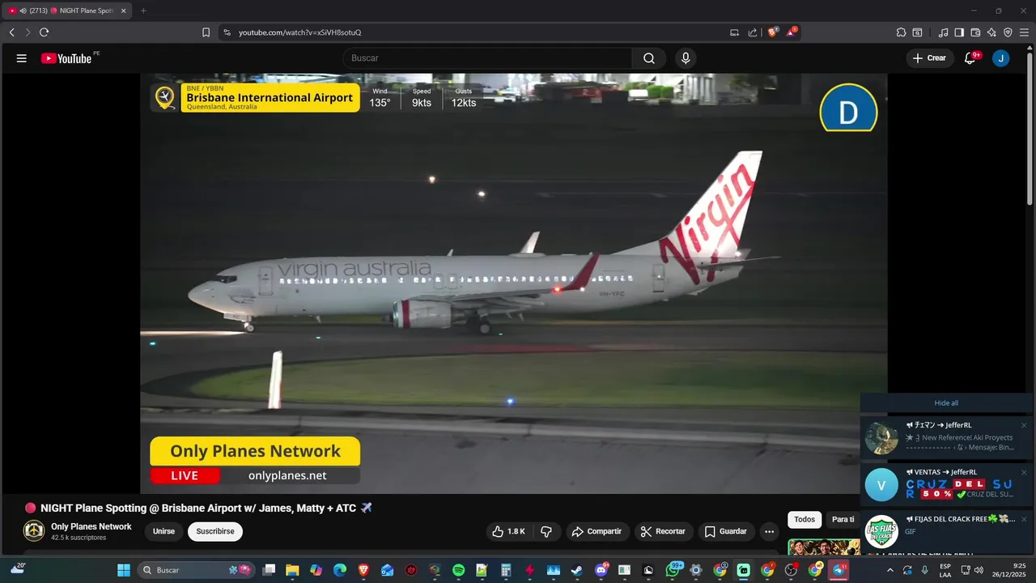The height and width of the screenshot is (583, 1036).
Task: Open Brave Wallet icon
Action: [x=975, y=32]
